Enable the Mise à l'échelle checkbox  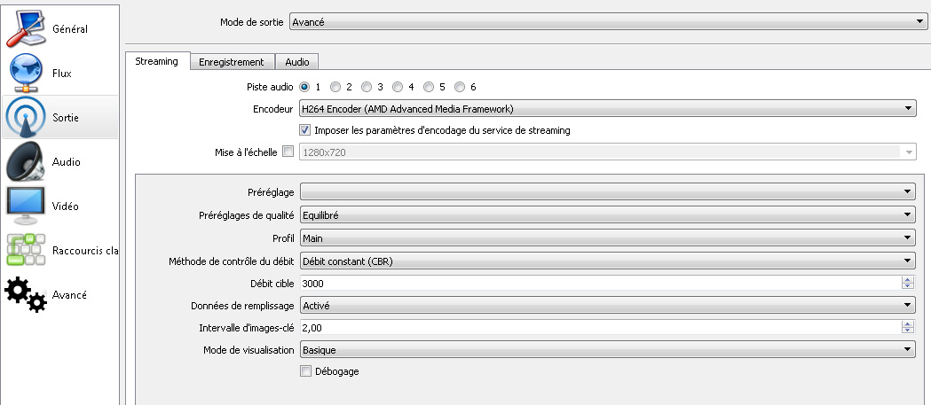click(288, 152)
